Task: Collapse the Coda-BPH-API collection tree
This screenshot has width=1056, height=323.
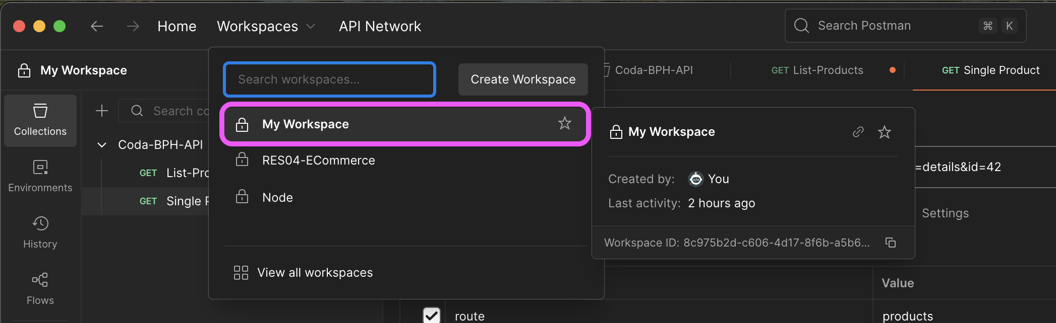Action: click(x=102, y=145)
